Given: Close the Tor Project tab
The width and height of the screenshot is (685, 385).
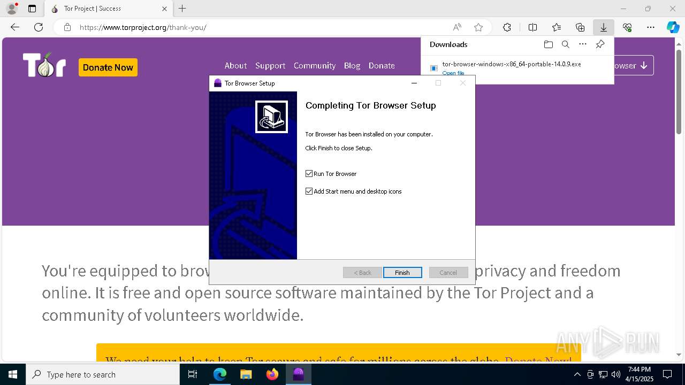Looking at the screenshot, I should point(164,9).
